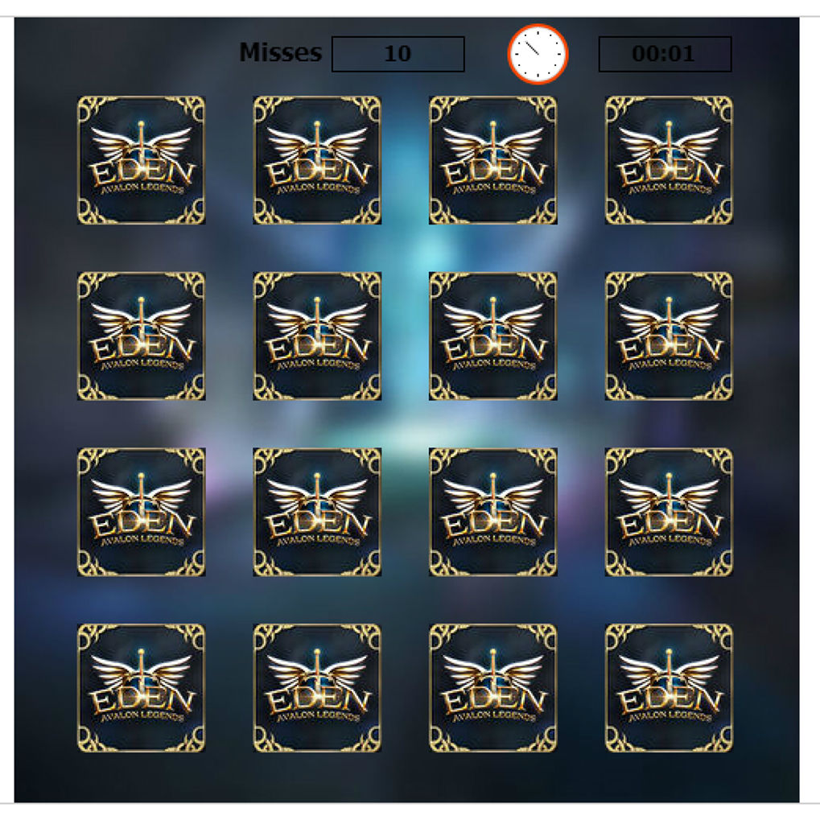Click the timer display showing 00:01

(665, 54)
